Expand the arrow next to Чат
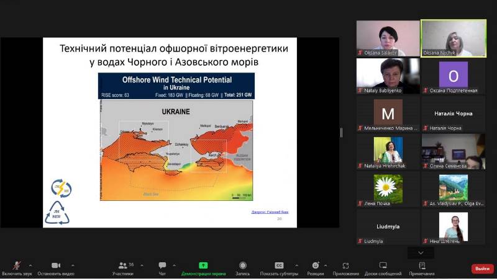The height and width of the screenshot is (279, 497). 175,265
